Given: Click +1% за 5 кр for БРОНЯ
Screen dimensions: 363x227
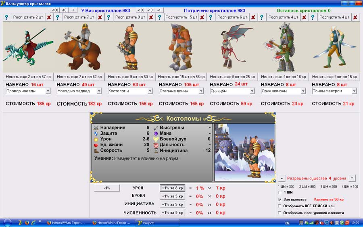Looking at the screenshot, I should (x=172, y=196).
